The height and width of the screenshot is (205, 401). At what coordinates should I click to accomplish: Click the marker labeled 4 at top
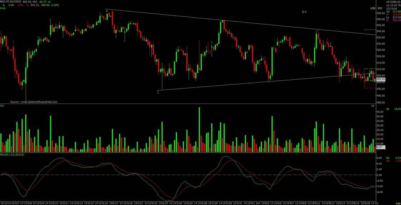click(x=304, y=12)
